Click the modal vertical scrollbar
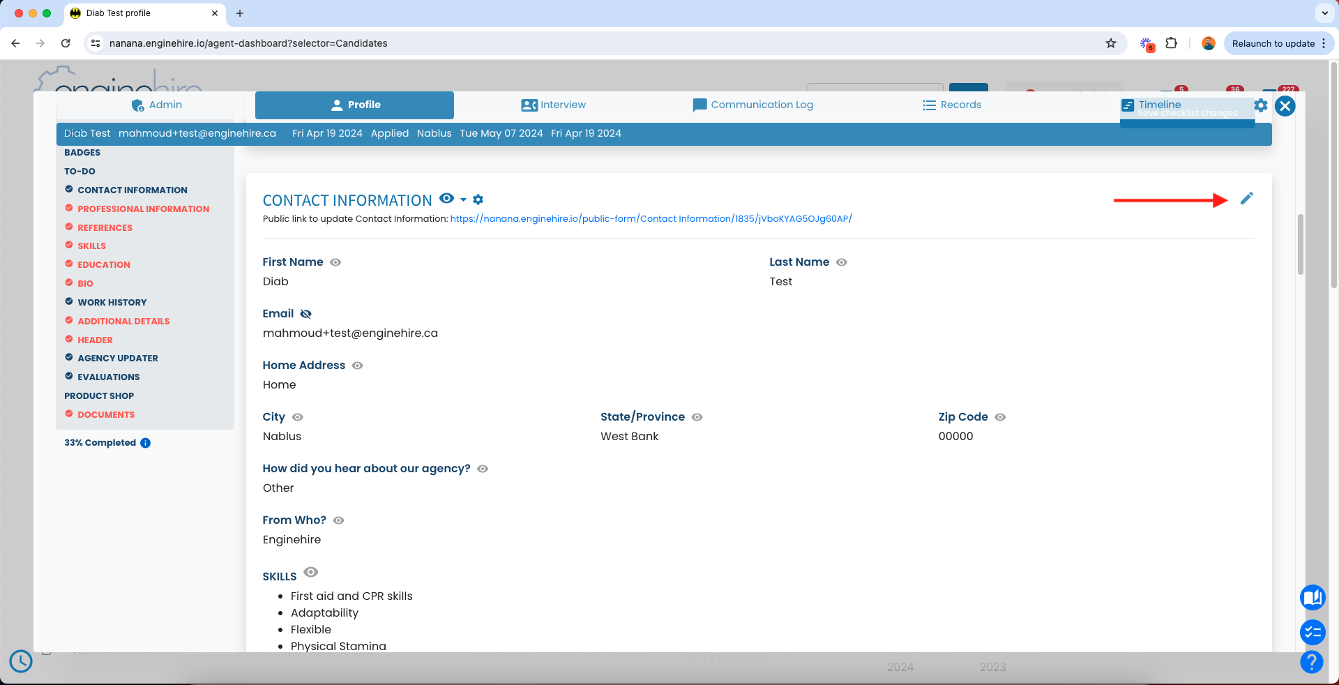1339x685 pixels. [x=1301, y=244]
